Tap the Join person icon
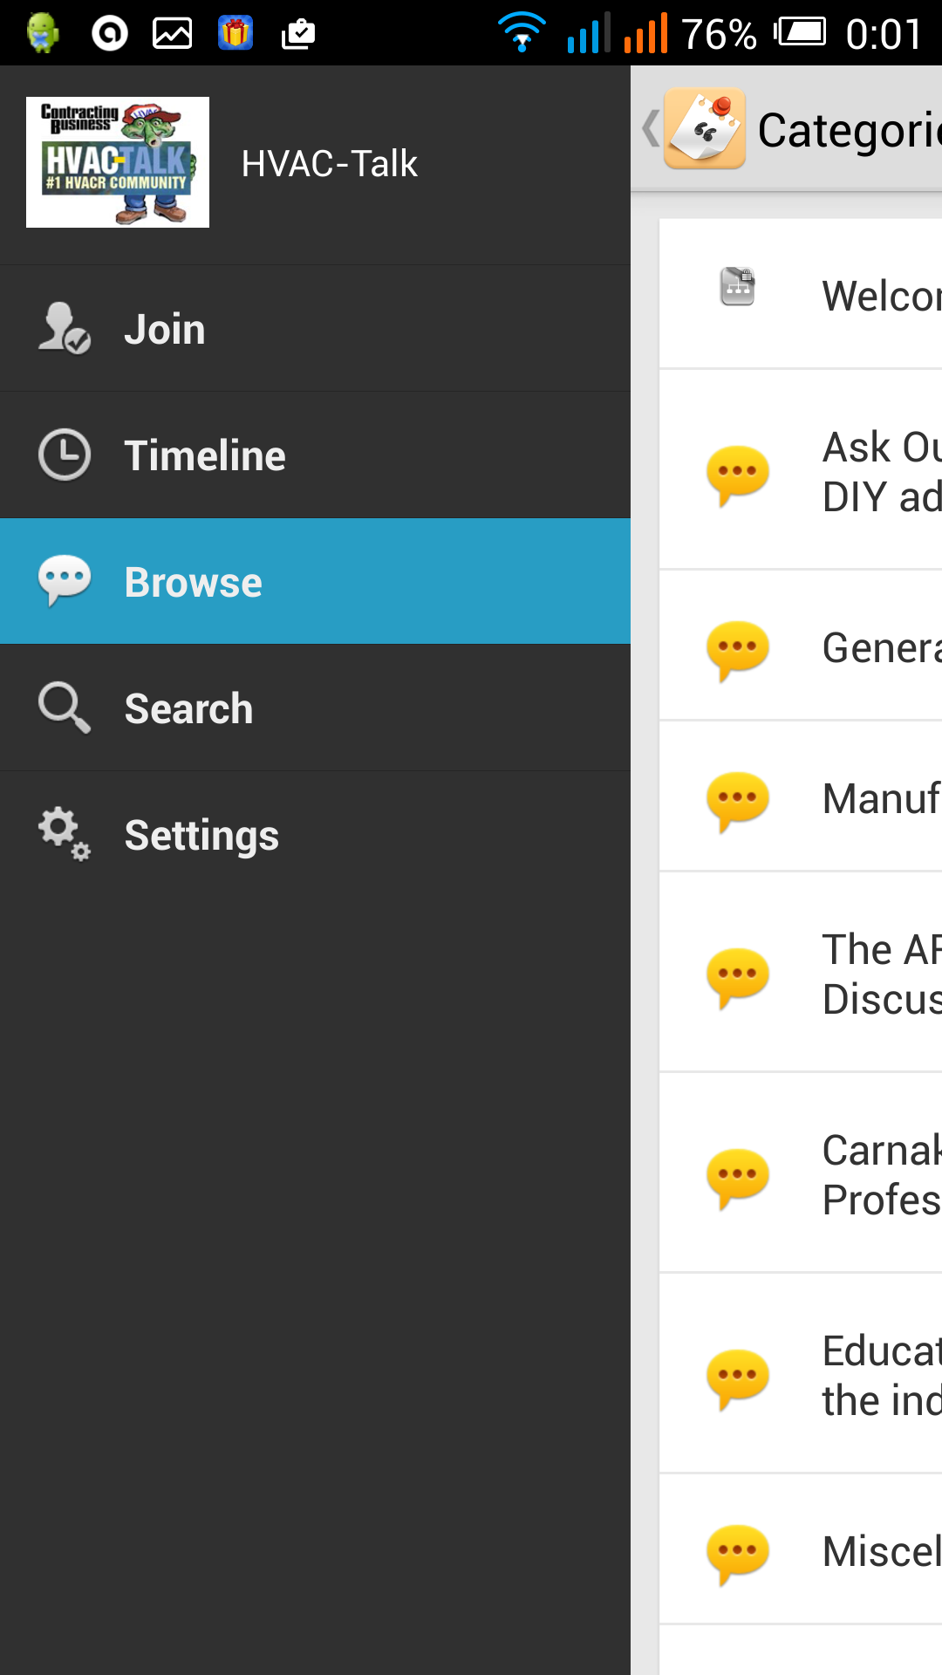 64,328
